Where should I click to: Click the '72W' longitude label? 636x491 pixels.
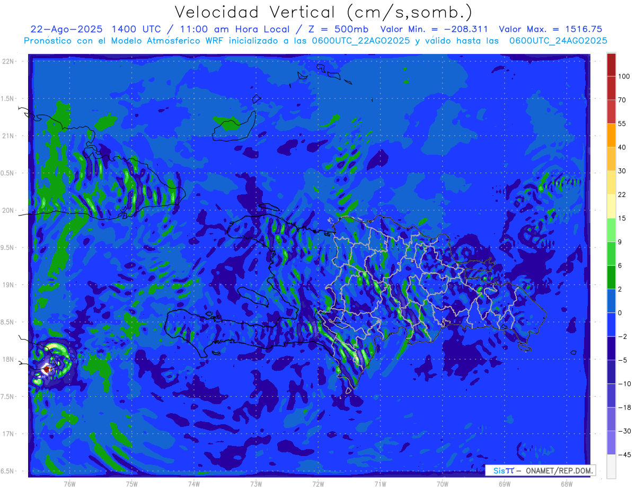318,484
